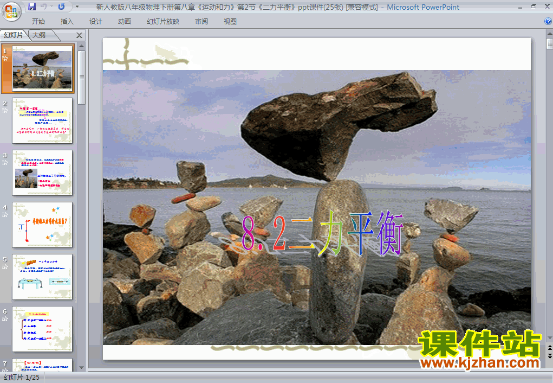
Task: Switch to the 动画 ribbon tab
Action: coord(124,22)
